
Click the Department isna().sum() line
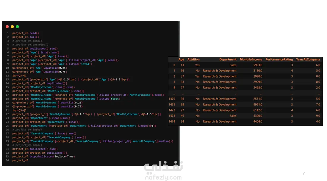pos(41,118)
